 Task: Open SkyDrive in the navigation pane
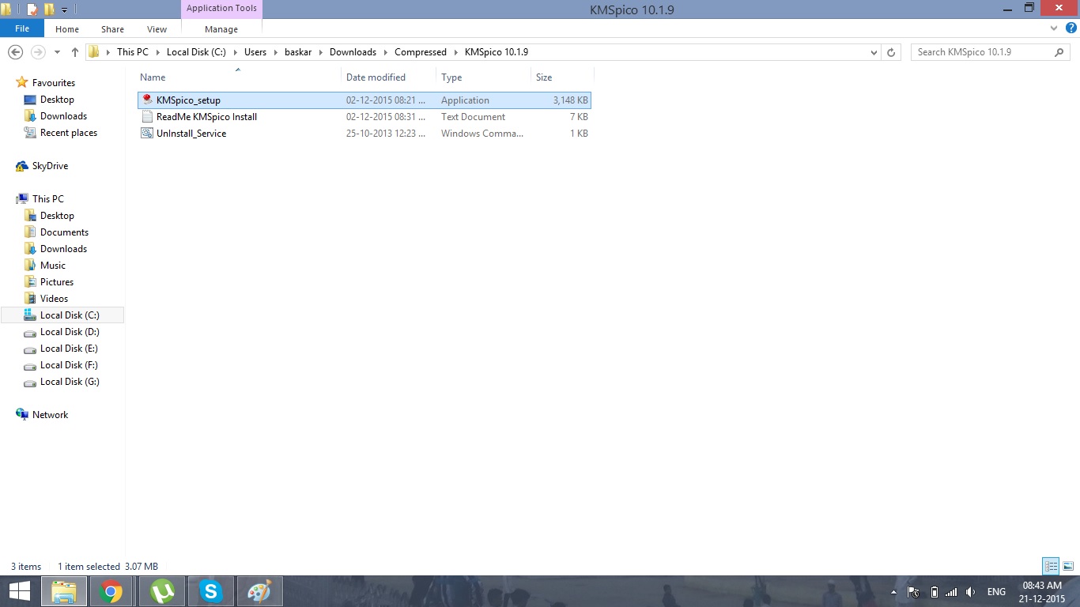50,166
